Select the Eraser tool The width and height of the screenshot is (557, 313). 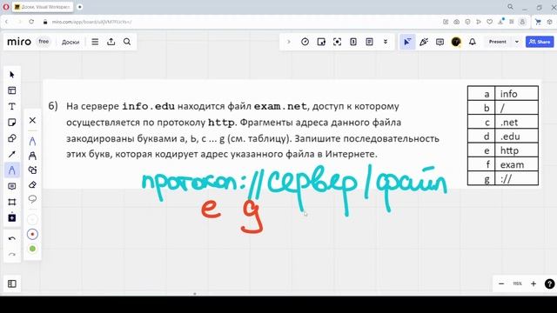(x=32, y=184)
